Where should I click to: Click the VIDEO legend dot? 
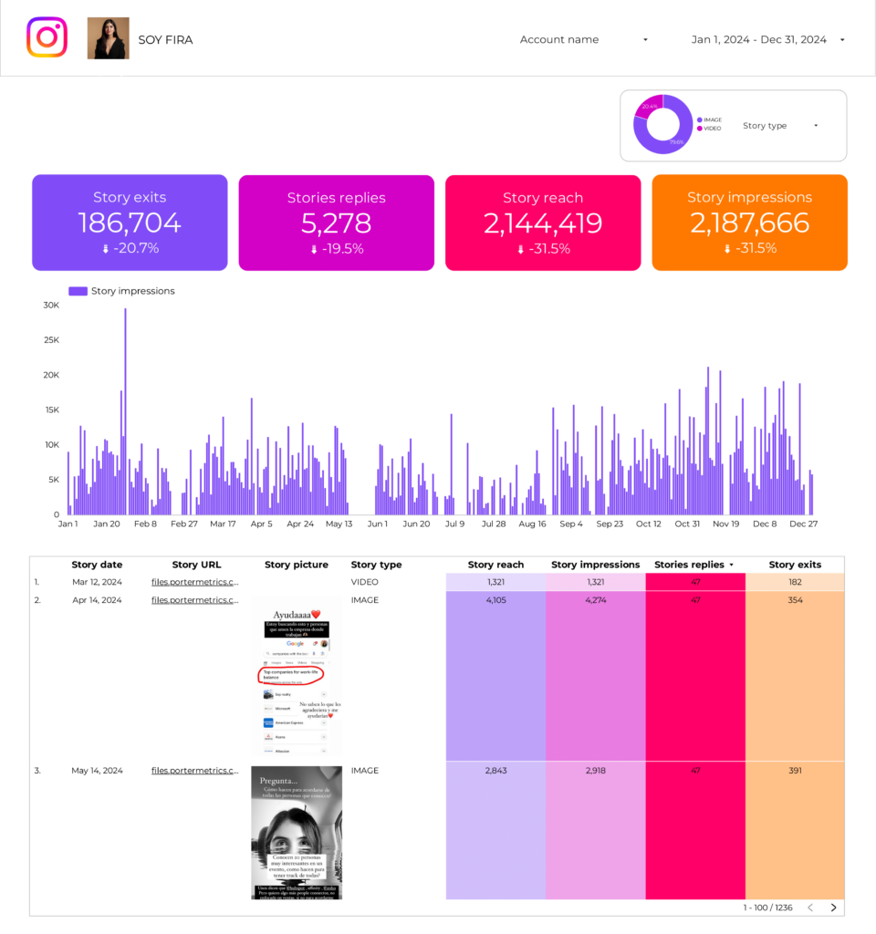[700, 129]
